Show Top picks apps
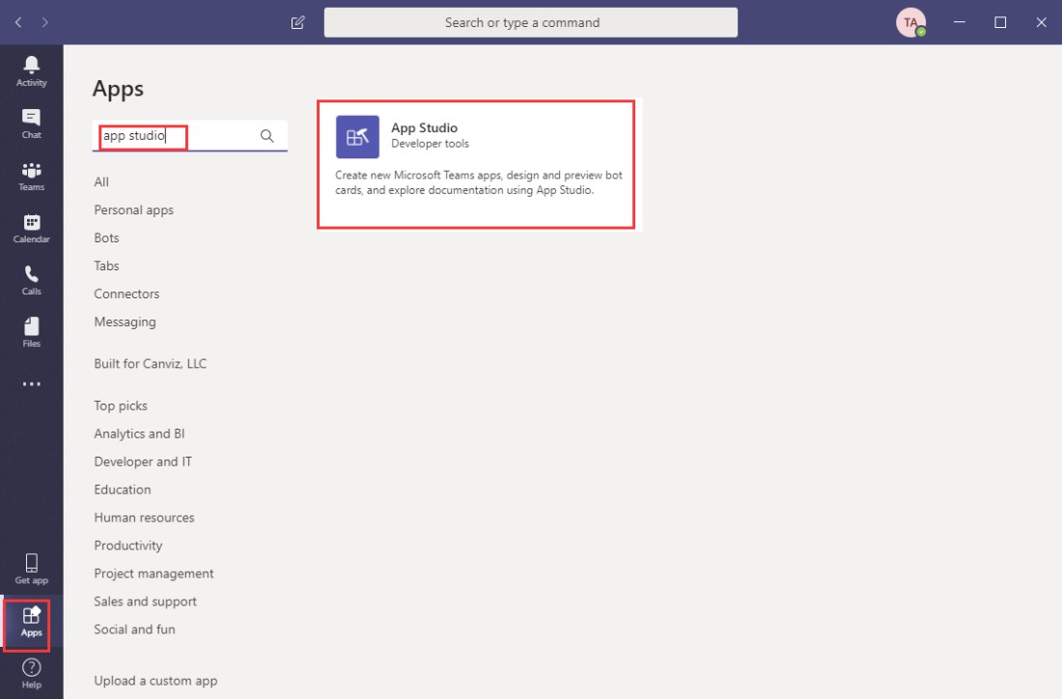 [121, 405]
